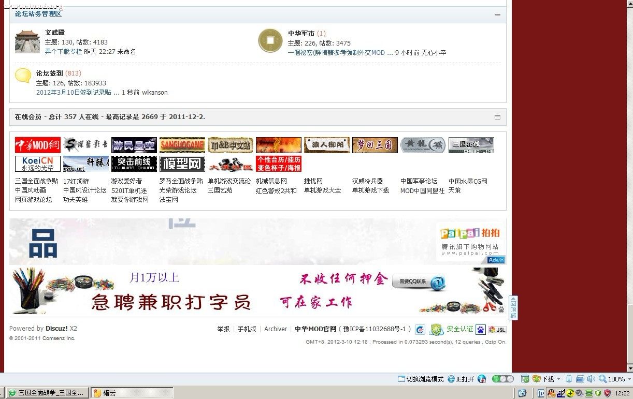Open the QQ penguin tray icon
633x399 pixels.
click(551, 393)
